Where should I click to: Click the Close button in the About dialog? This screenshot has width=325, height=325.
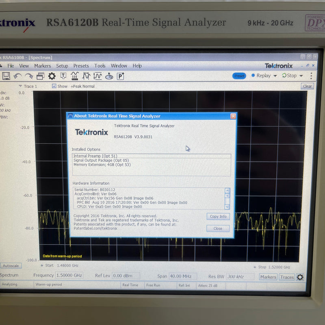pos(218,229)
